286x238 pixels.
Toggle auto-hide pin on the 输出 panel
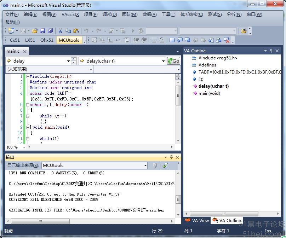171,157
